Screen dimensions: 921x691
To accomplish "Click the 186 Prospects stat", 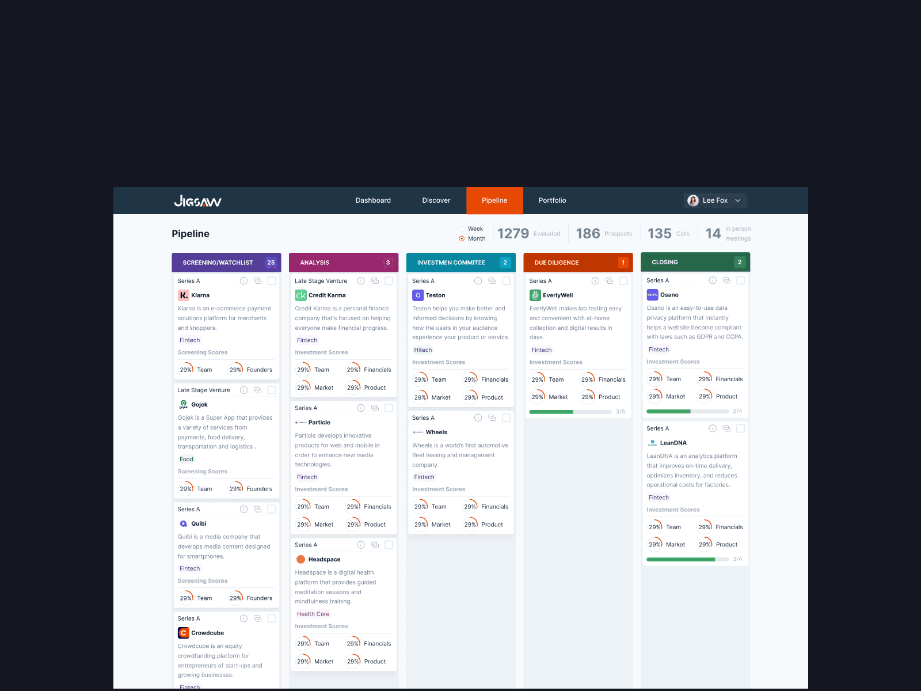I will pos(604,234).
